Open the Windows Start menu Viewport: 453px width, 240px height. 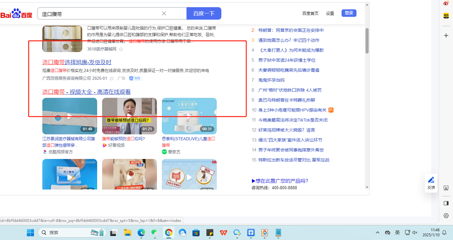pyautogui.click(x=30, y=233)
